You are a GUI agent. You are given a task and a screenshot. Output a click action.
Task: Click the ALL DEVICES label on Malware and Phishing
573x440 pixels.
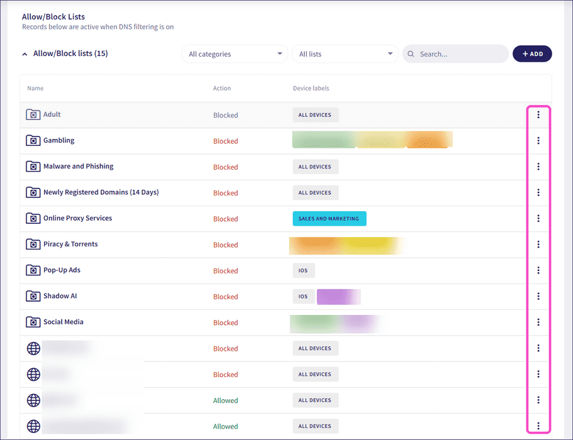pos(315,167)
